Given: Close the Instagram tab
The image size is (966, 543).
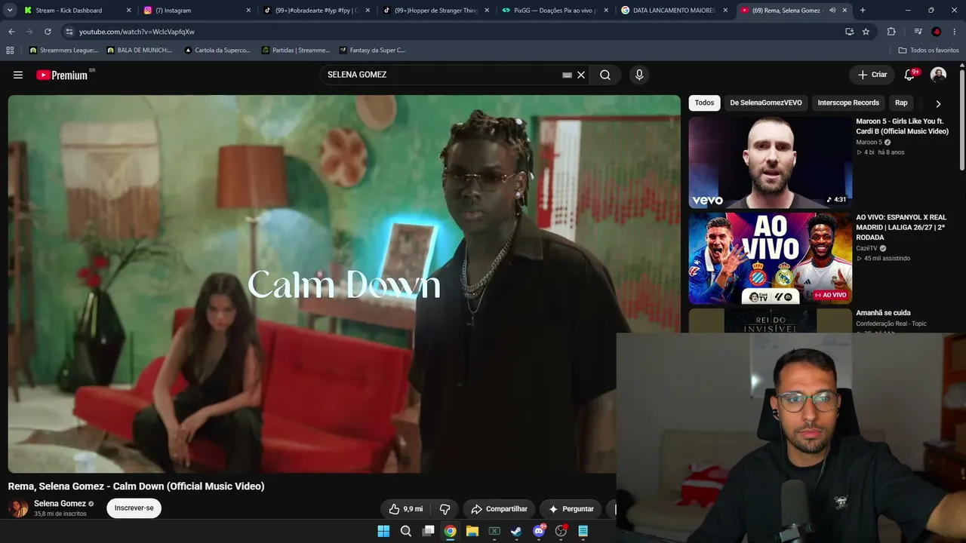Looking at the screenshot, I should click(x=248, y=11).
